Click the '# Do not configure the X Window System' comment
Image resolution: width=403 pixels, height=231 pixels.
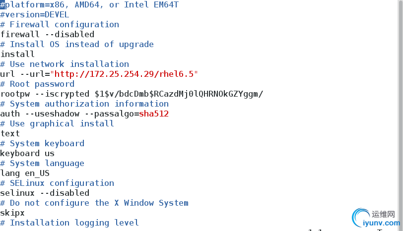[x=94, y=203]
